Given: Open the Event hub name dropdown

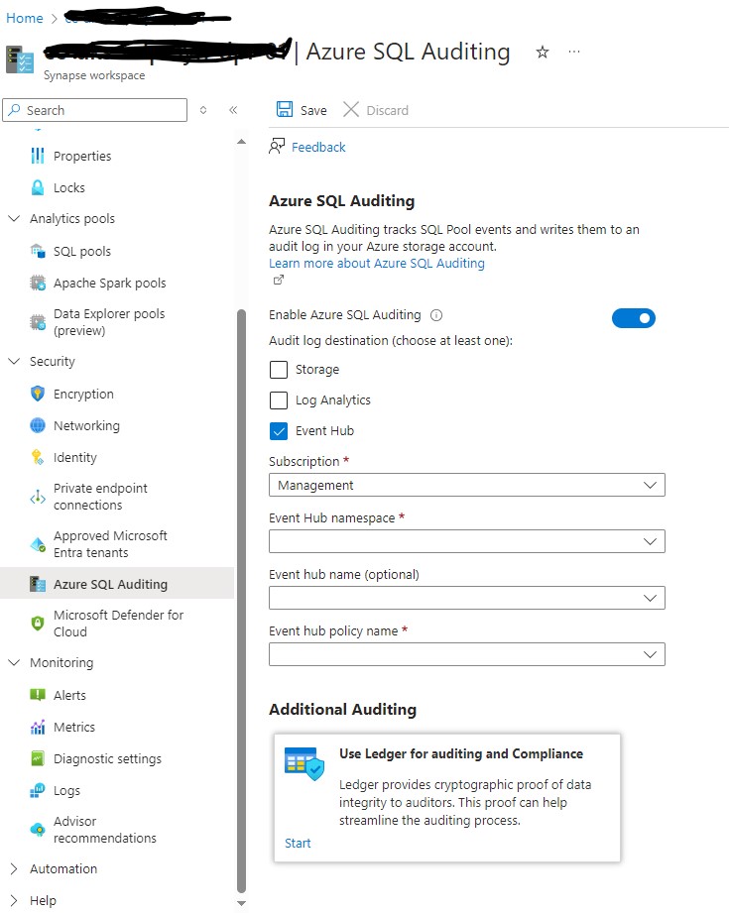Looking at the screenshot, I should (x=467, y=598).
